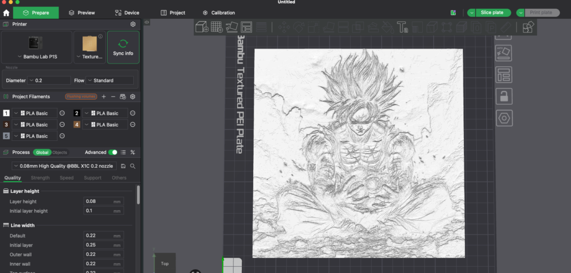Click the Auto orient toolbar icon
The image size is (571, 273).
tap(231, 26)
